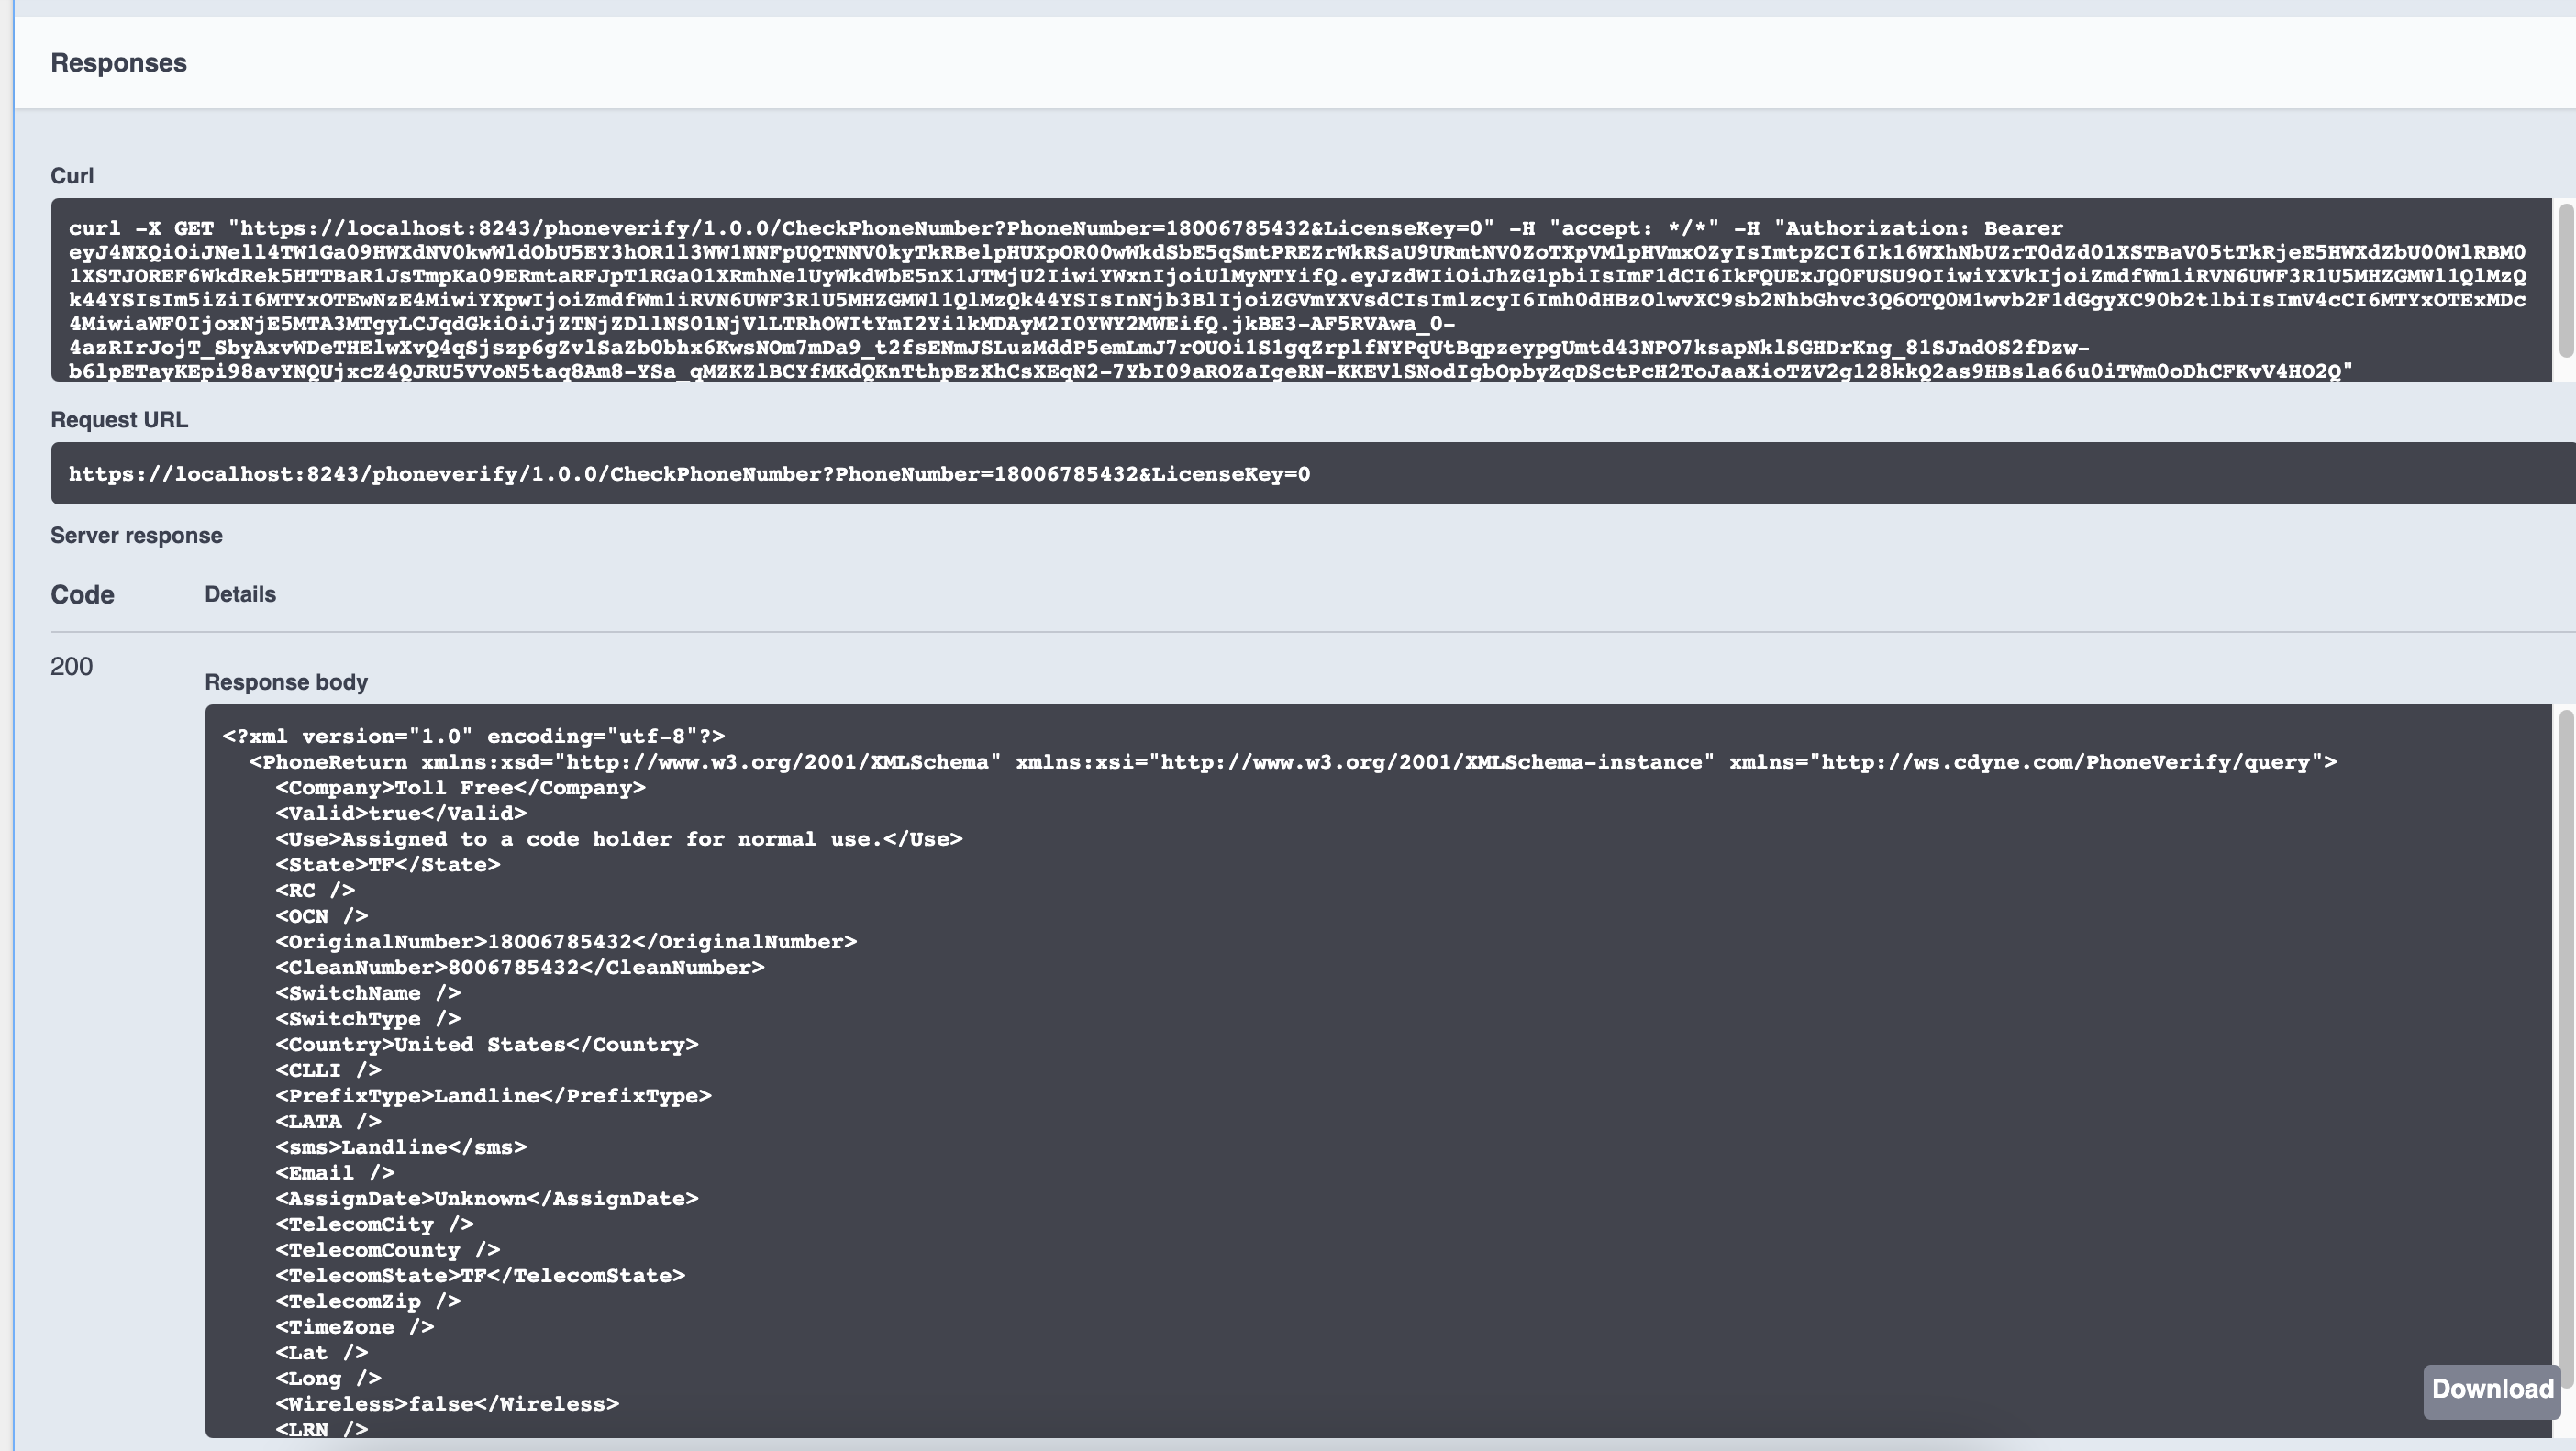Click the 200 status code

click(71, 667)
